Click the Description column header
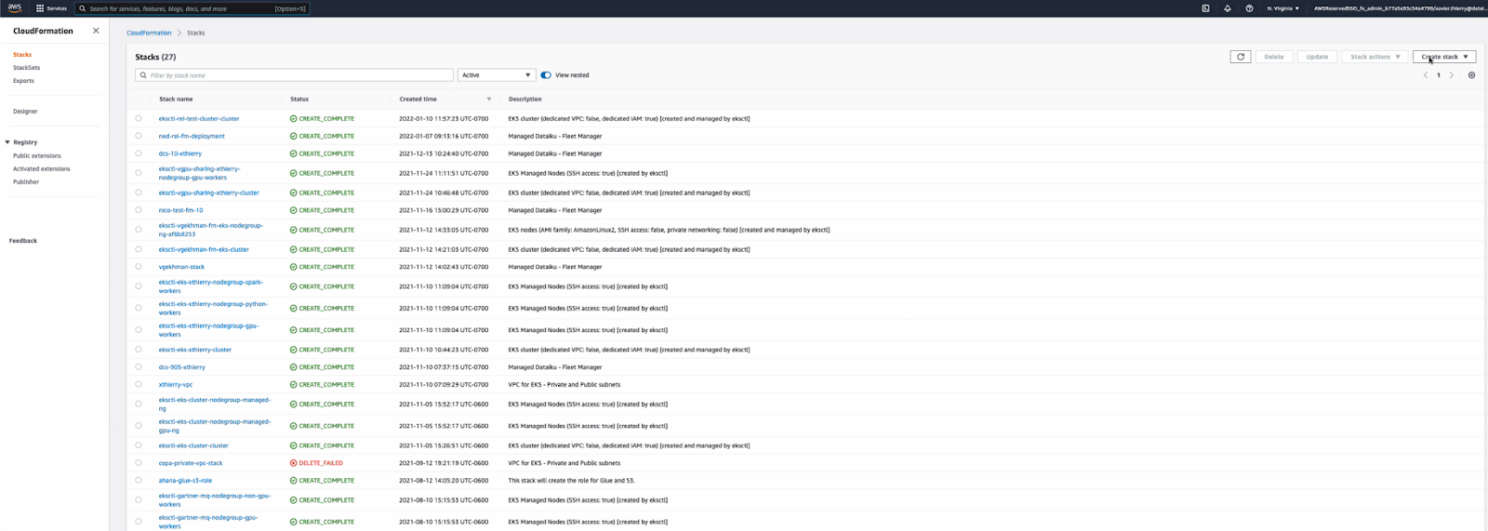Viewport: 1488px width, 531px height. click(x=525, y=100)
